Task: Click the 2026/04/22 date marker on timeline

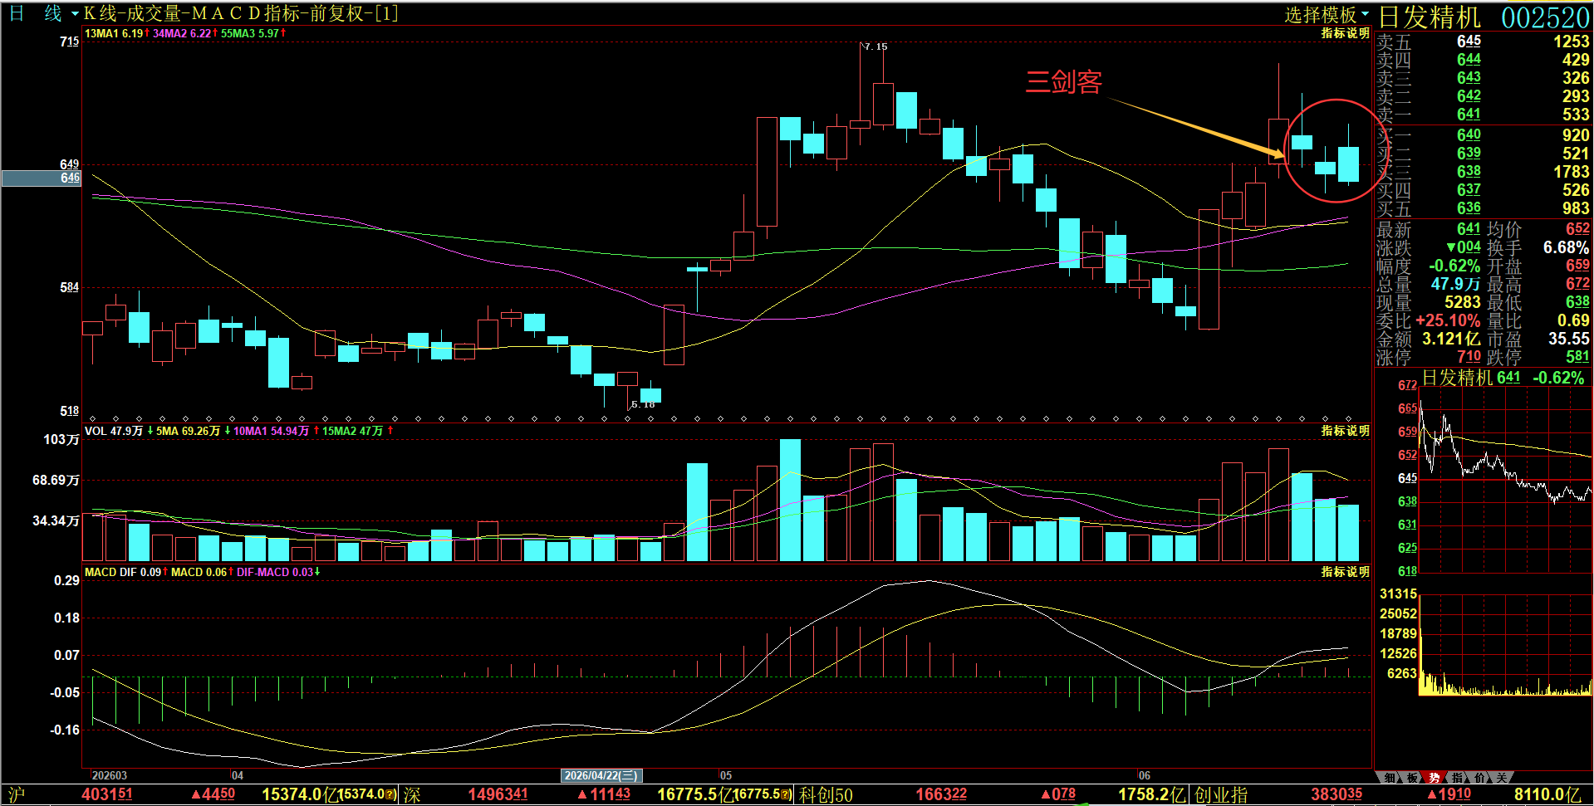Action: pyautogui.click(x=601, y=775)
